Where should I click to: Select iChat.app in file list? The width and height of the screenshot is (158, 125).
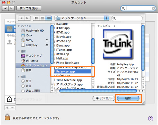73,28
